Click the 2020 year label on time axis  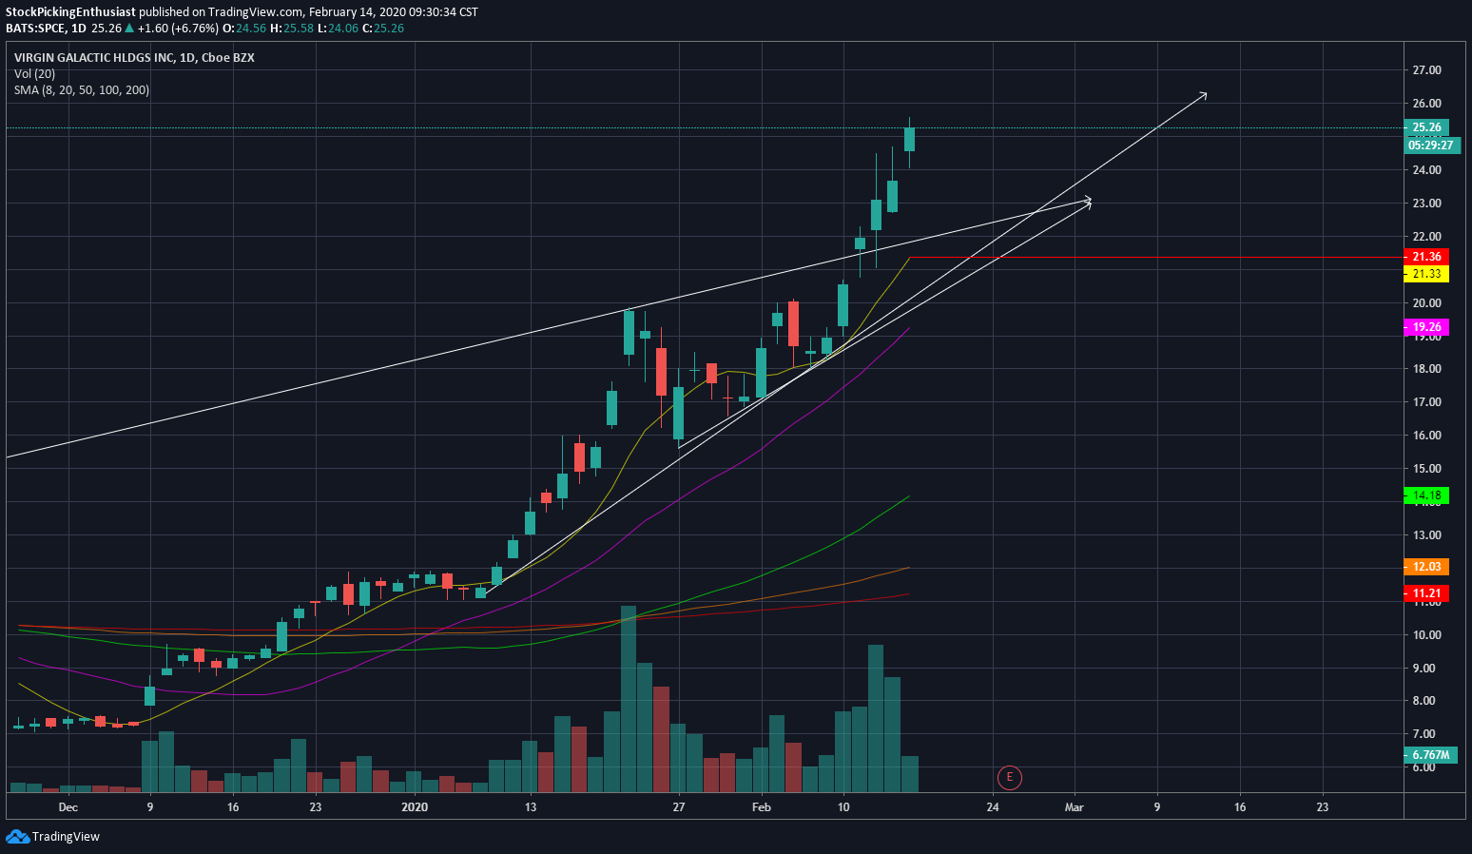(x=415, y=807)
